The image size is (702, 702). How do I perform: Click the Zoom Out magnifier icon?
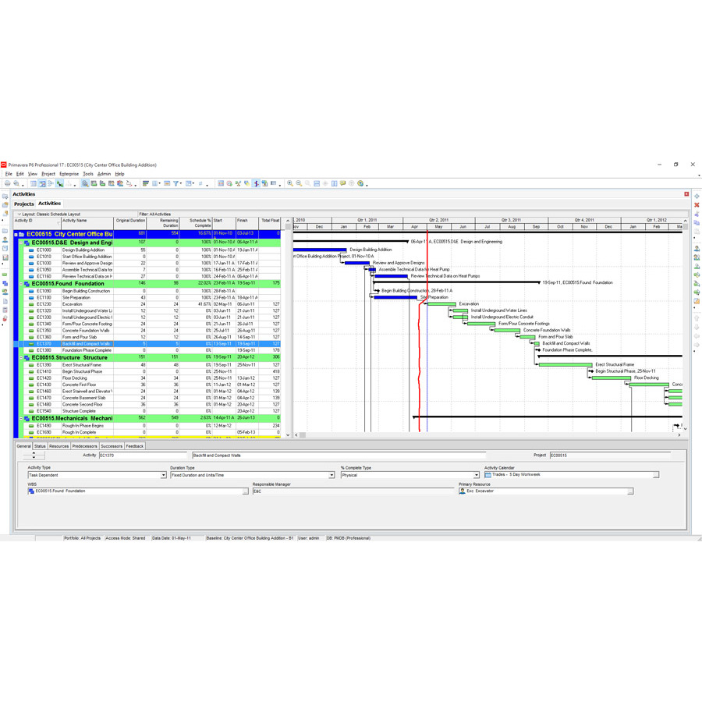(x=298, y=183)
